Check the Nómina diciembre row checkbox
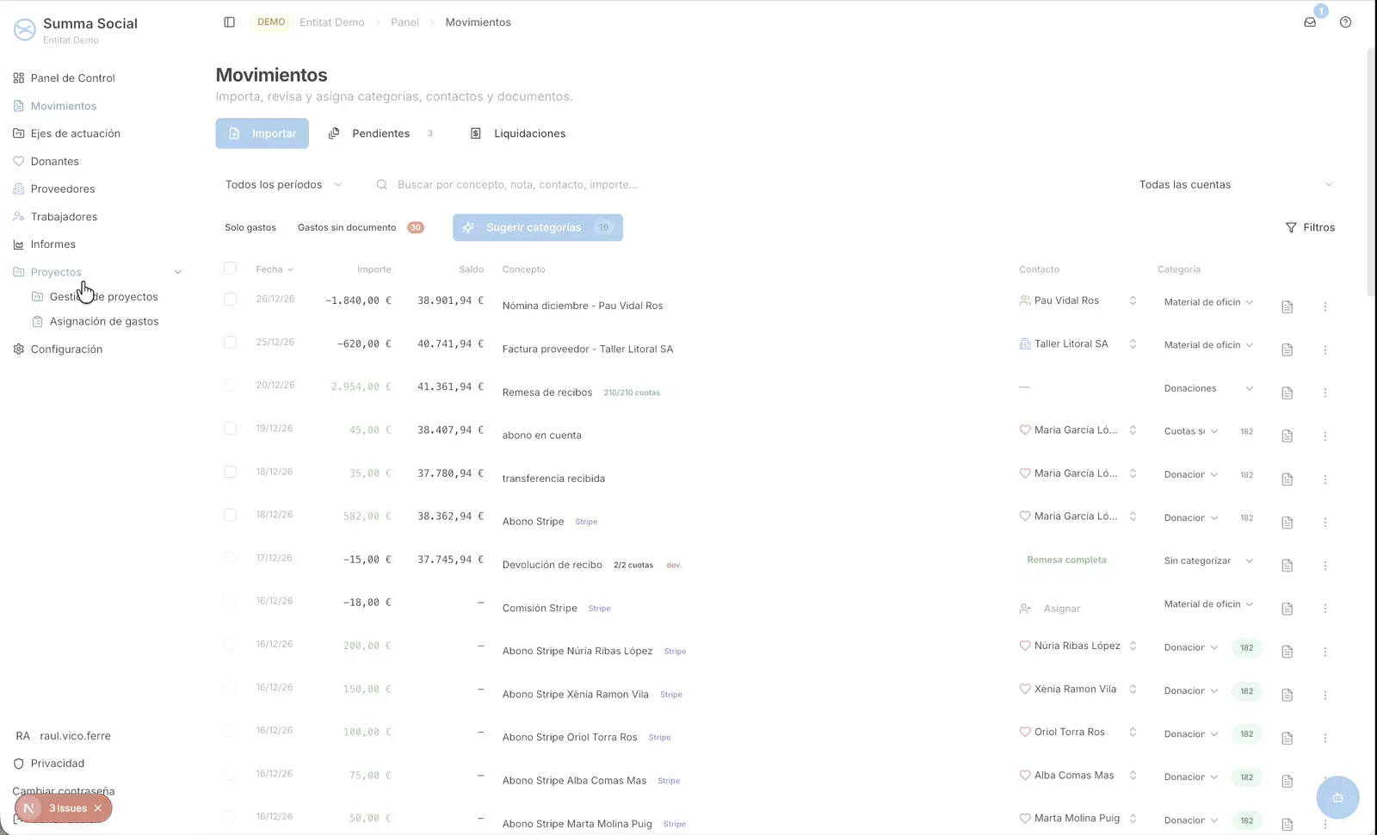This screenshot has height=835, width=1377. [230, 300]
